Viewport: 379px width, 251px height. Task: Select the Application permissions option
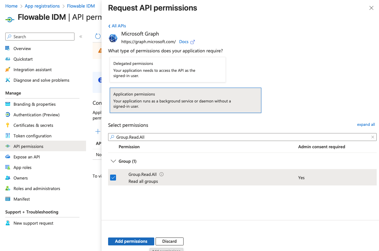pyautogui.click(x=185, y=100)
